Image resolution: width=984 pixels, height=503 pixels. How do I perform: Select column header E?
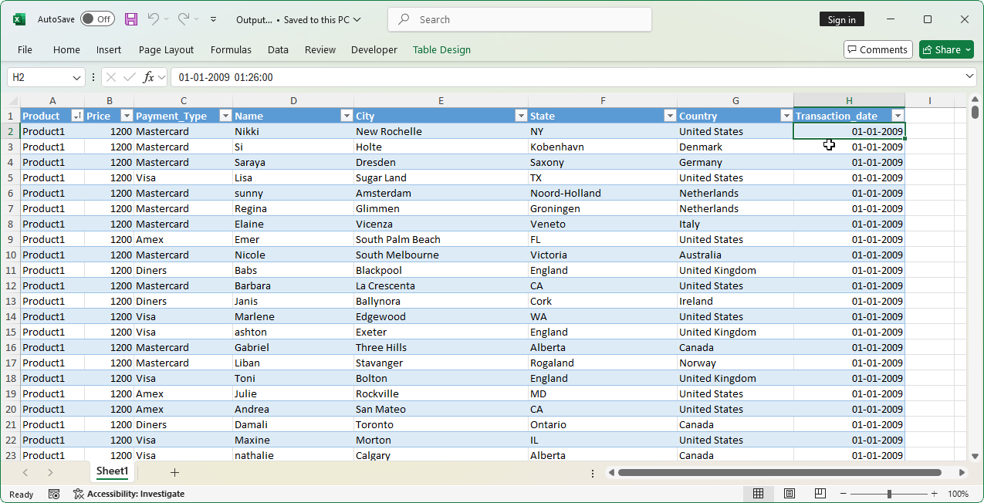coord(441,100)
